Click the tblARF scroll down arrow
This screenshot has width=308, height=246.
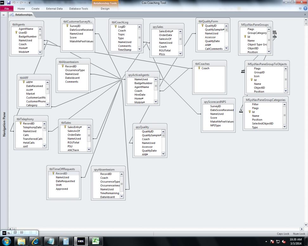47,105
